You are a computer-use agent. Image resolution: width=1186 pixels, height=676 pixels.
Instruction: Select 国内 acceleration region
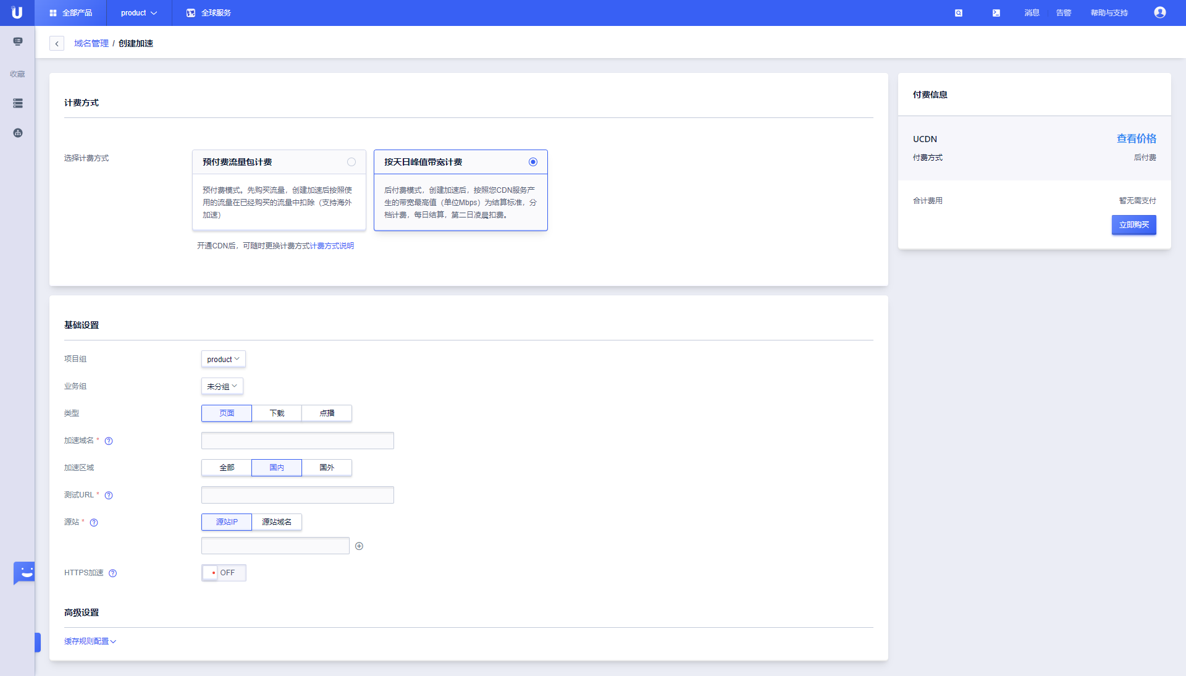click(x=277, y=468)
